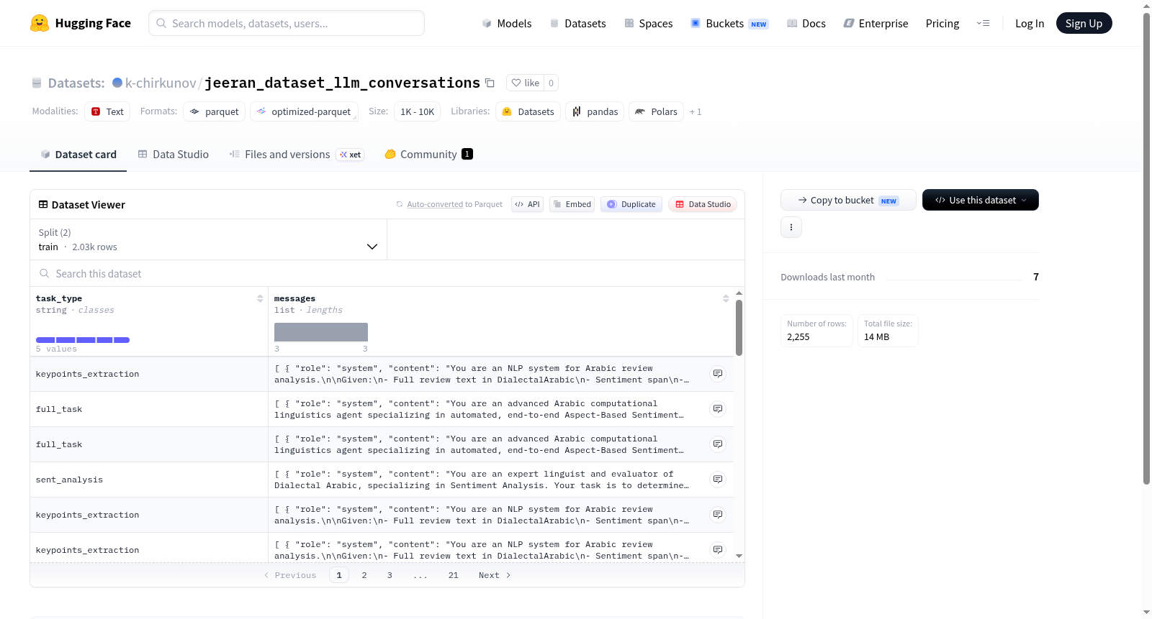Click the like count 0 badge

coord(551,83)
